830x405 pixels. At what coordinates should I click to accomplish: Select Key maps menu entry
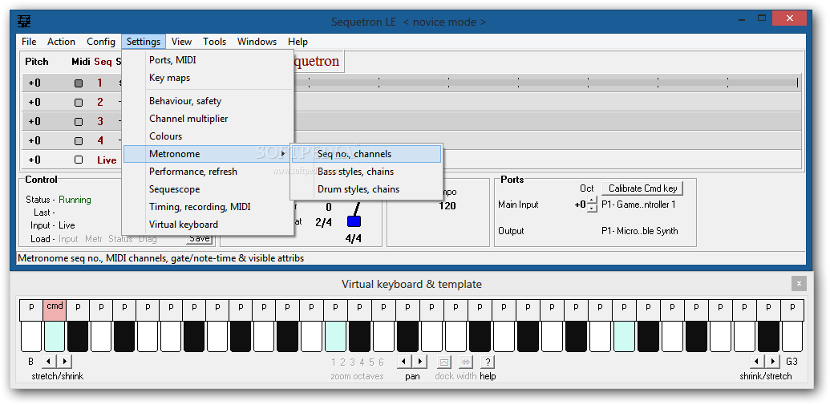[209, 78]
